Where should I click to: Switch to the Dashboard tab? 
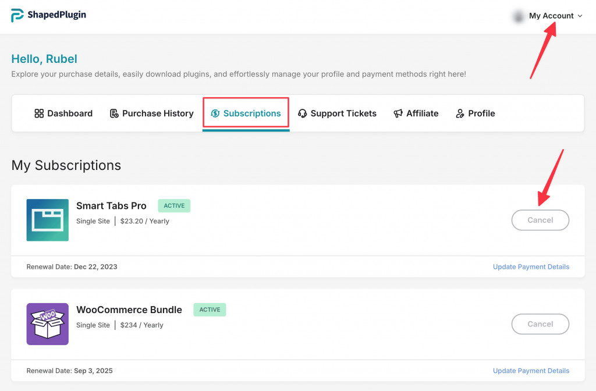tap(63, 113)
